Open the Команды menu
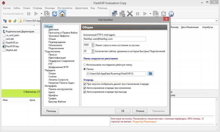Image resolution: width=220 pixels, height=132 pixels. 50,8
